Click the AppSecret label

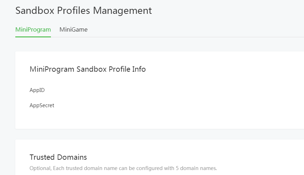click(x=42, y=105)
